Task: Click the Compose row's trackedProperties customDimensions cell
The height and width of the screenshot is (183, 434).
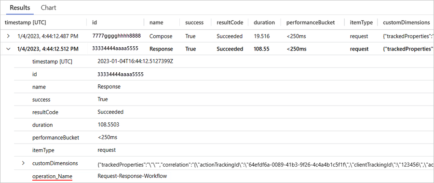Action: click(408, 36)
